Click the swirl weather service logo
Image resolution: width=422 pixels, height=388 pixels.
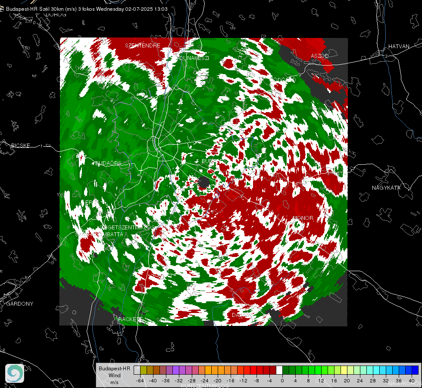(x=15, y=373)
